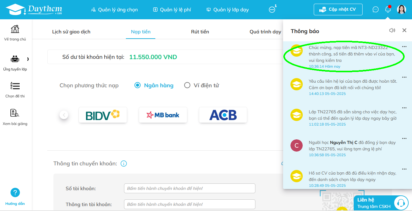Screen dimensions: 412x211
Task: Click the Thông tin tài khoản field
Action: (190, 204)
